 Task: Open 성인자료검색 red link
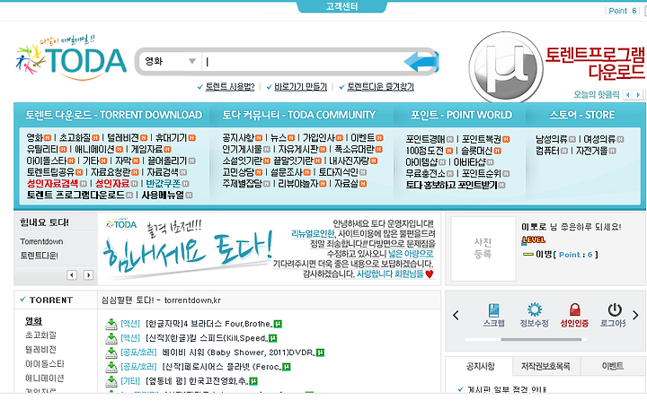coord(52,183)
